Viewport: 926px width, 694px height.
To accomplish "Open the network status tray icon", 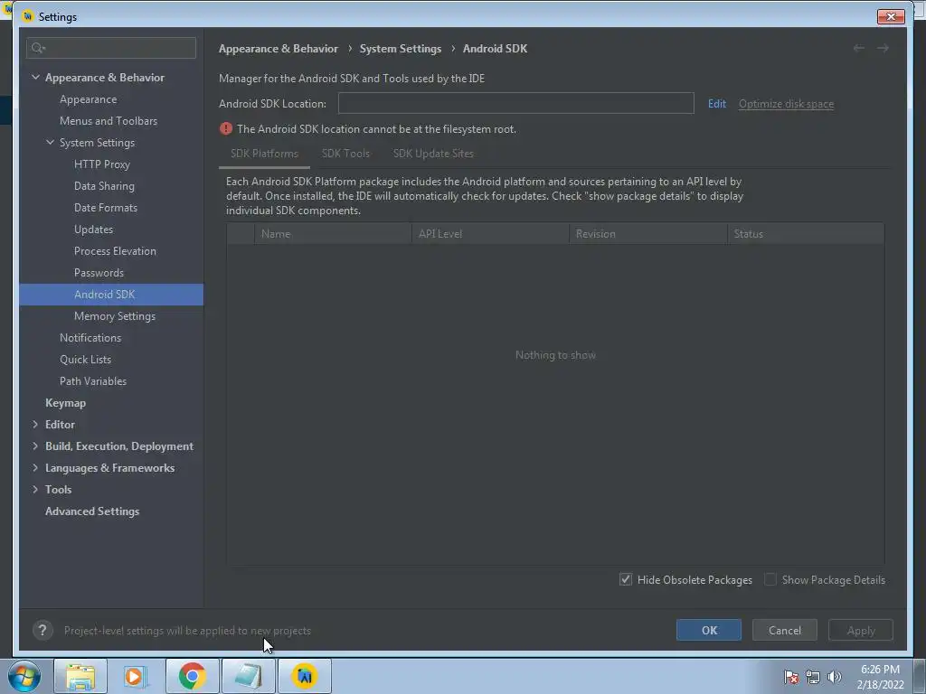I will point(813,677).
